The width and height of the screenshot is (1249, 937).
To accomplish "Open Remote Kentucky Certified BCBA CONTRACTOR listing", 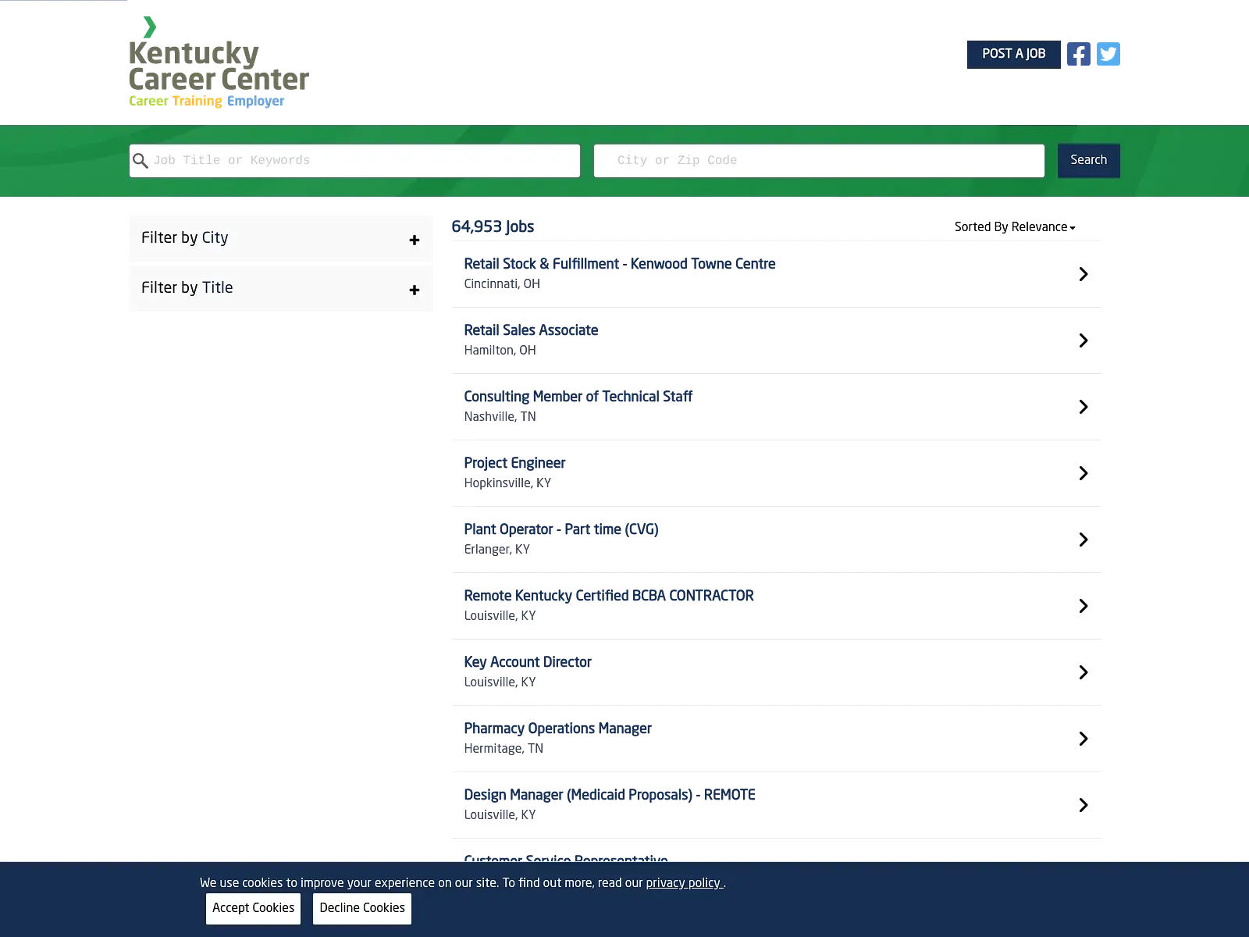I will pos(609,596).
